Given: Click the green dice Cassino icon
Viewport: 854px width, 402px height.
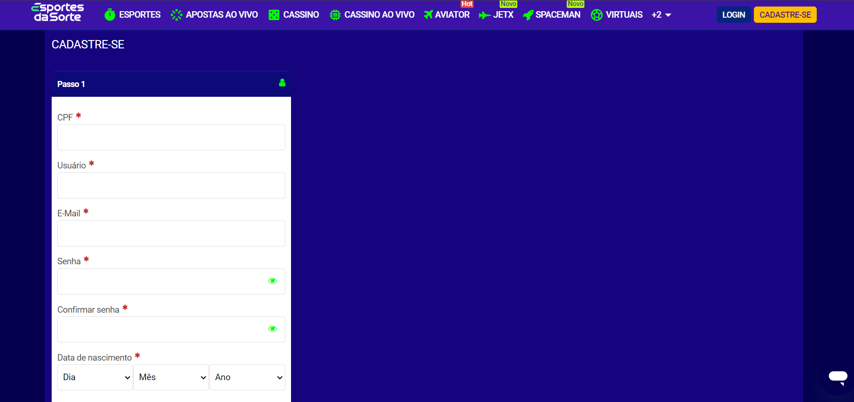Looking at the screenshot, I should [x=274, y=15].
